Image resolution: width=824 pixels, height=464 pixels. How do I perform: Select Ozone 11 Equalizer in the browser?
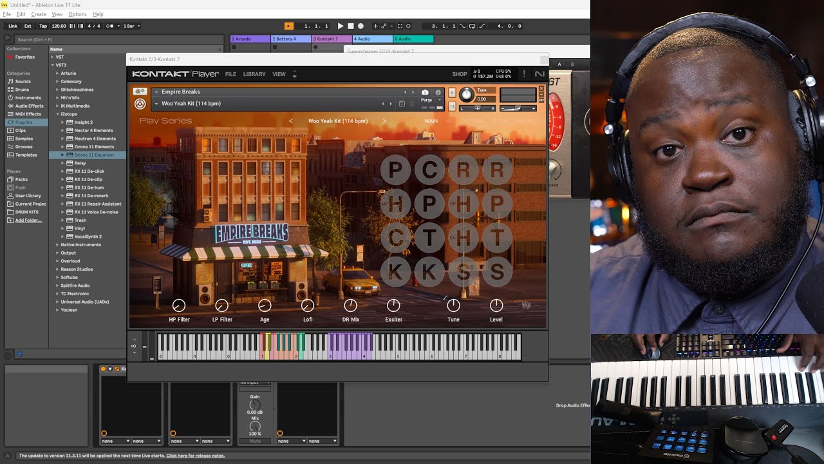coord(94,155)
